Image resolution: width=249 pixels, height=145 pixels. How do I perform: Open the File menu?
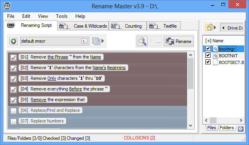pyautogui.click(x=11, y=16)
